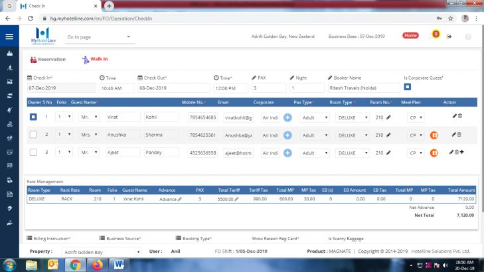Open Microsoft Word from the taskbar
The image size is (484, 272).
pos(120,264)
